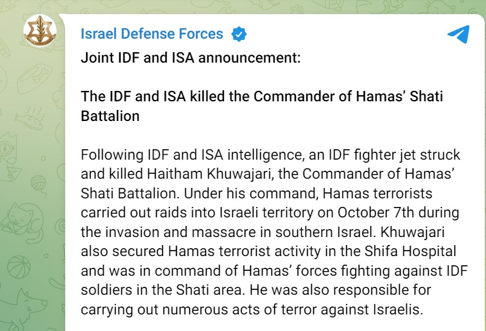The width and height of the screenshot is (486, 331).
Task: Click the bold headline about Shati Battalion Commander
Action: [262, 106]
